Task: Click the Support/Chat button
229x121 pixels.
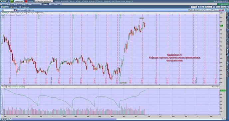Action: (19, 1)
